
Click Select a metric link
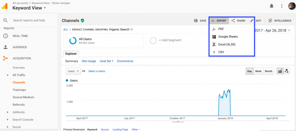[x=97, y=71]
